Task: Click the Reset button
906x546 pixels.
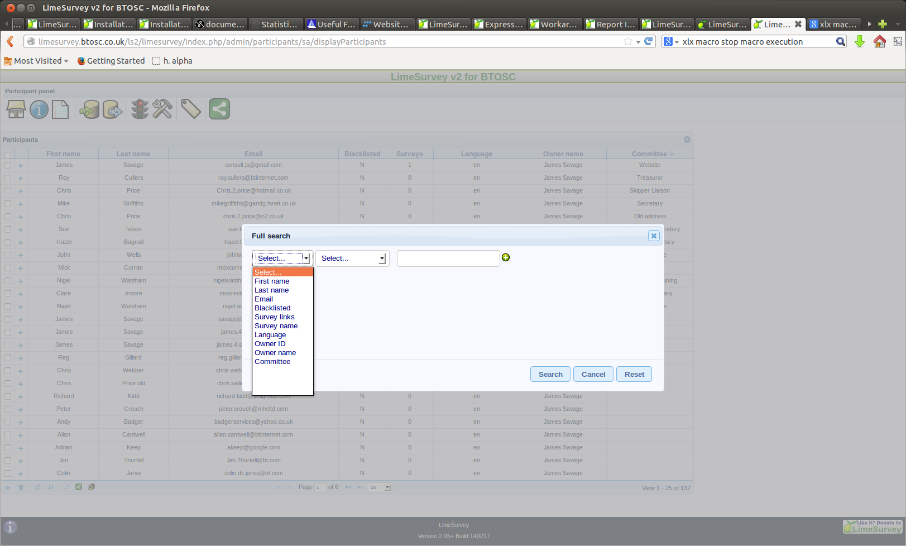Action: tap(634, 374)
